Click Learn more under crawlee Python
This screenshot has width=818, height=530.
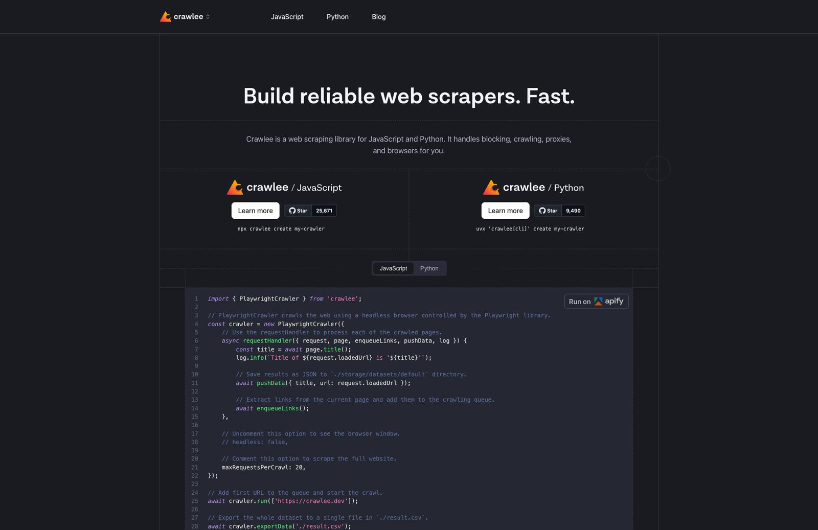coord(505,211)
